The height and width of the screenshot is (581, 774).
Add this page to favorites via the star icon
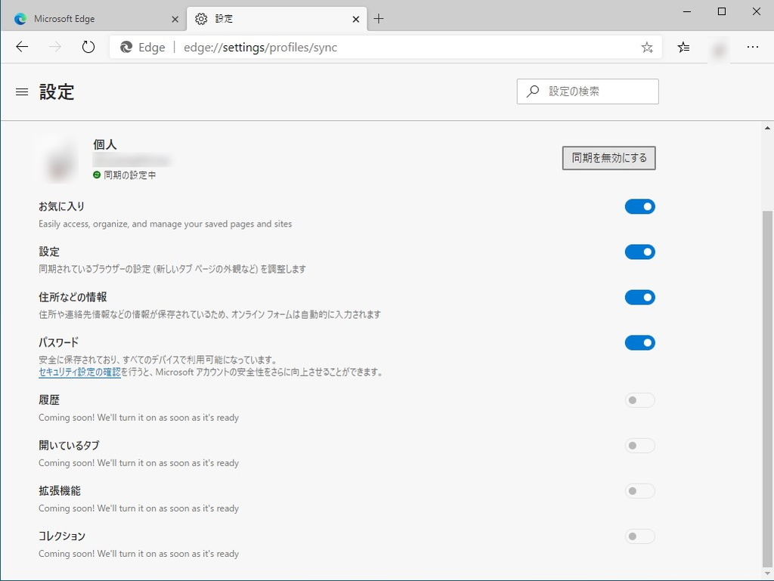coord(646,47)
